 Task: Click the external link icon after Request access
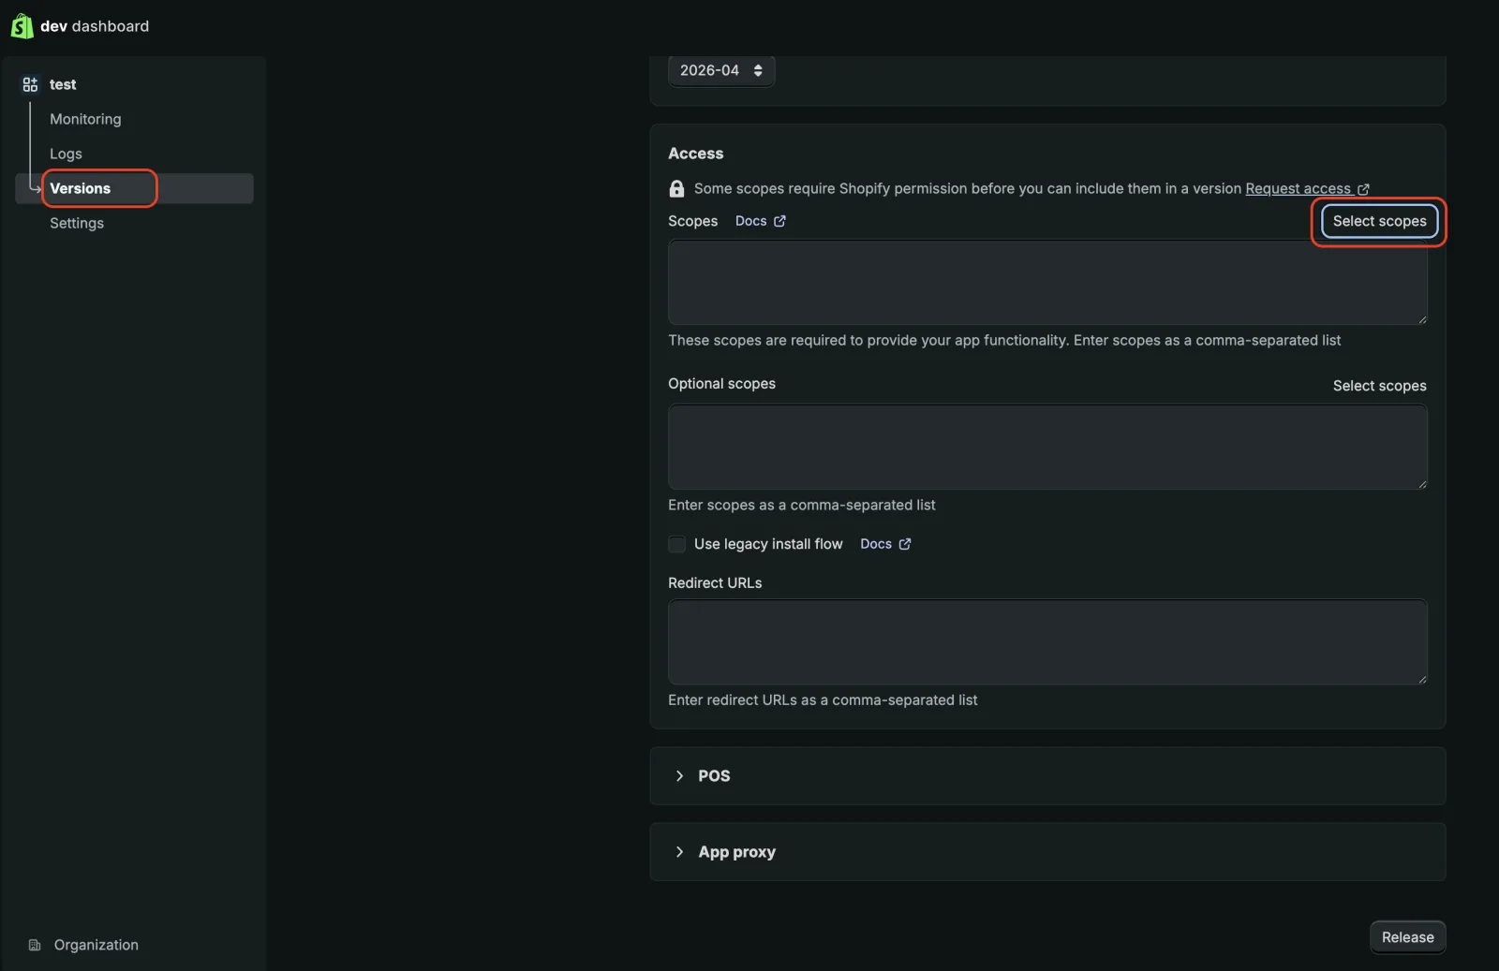tap(1363, 189)
